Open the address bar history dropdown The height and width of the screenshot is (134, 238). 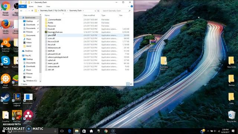[x=95, y=11]
